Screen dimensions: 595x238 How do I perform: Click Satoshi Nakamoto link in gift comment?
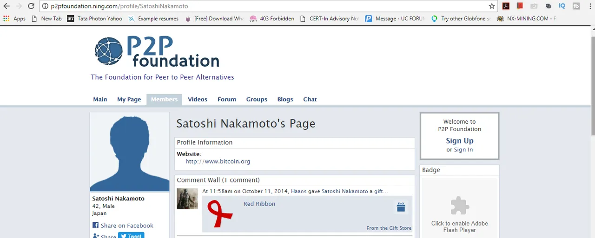click(345, 191)
